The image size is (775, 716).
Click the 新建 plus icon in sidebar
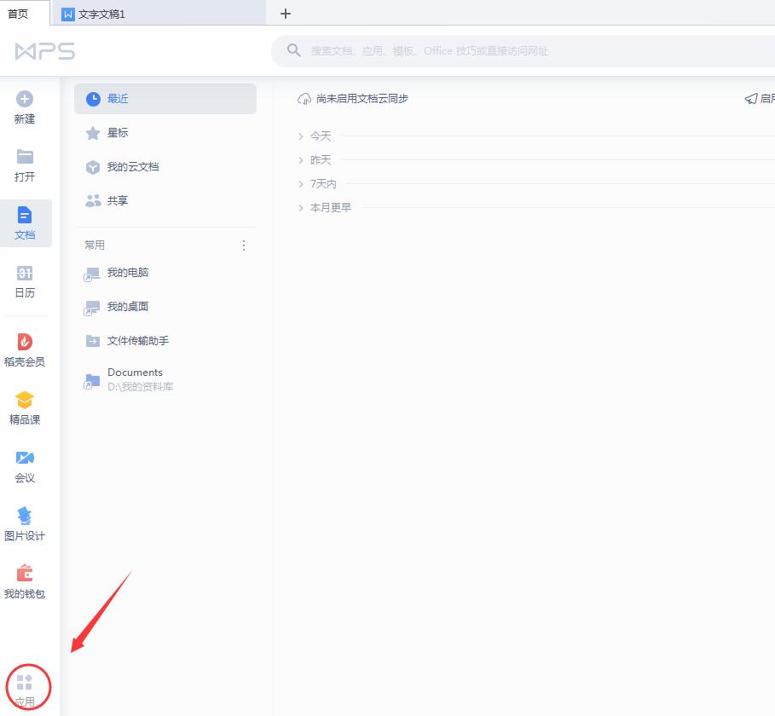coord(25,100)
